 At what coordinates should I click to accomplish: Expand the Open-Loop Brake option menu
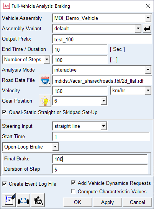pos(56,147)
